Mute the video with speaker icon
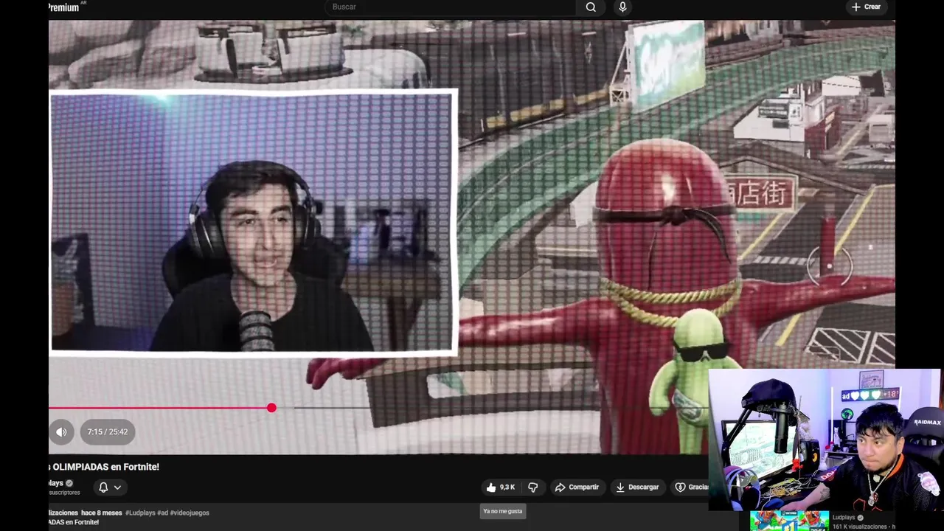 61,432
